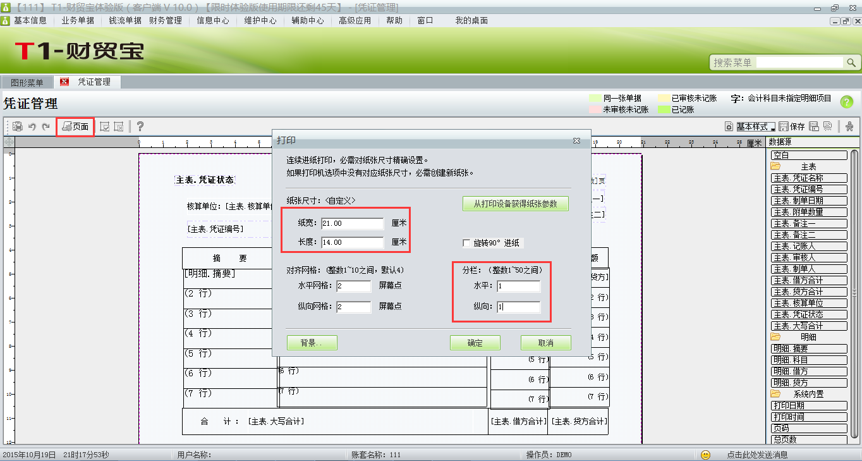
Task: Open the 钱流单据 menu
Action: click(125, 20)
